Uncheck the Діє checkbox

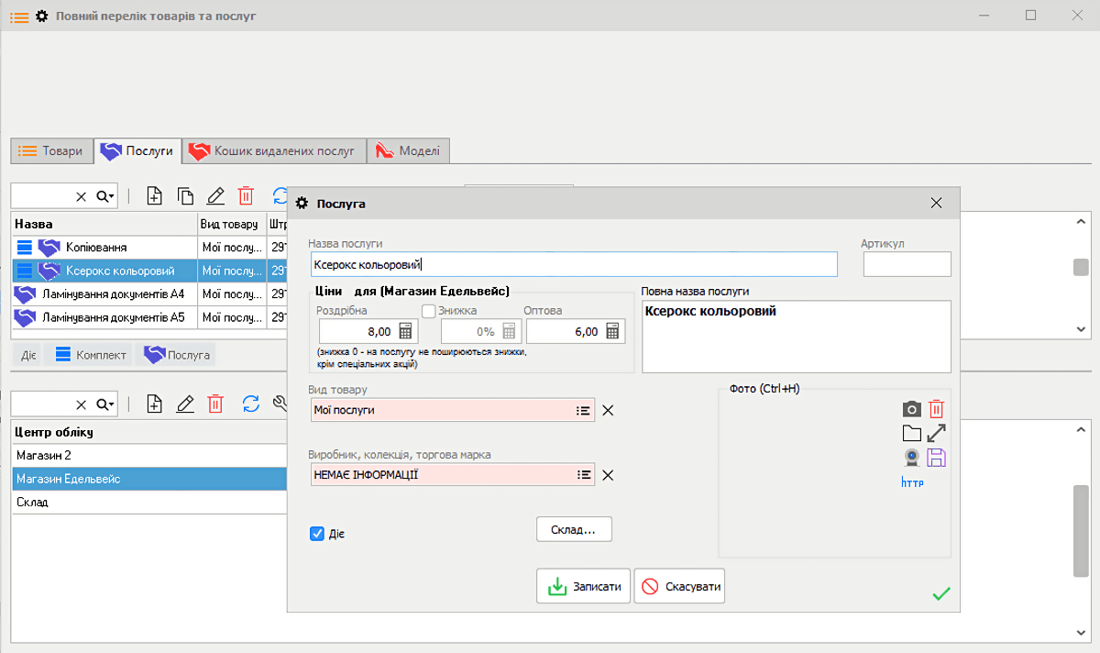pyautogui.click(x=318, y=533)
